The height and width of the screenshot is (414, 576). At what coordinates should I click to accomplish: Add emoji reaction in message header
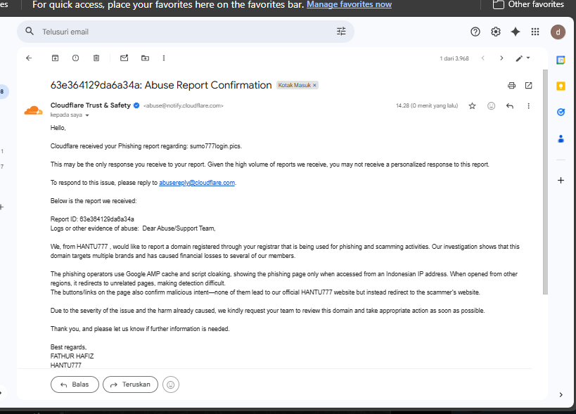pos(491,106)
